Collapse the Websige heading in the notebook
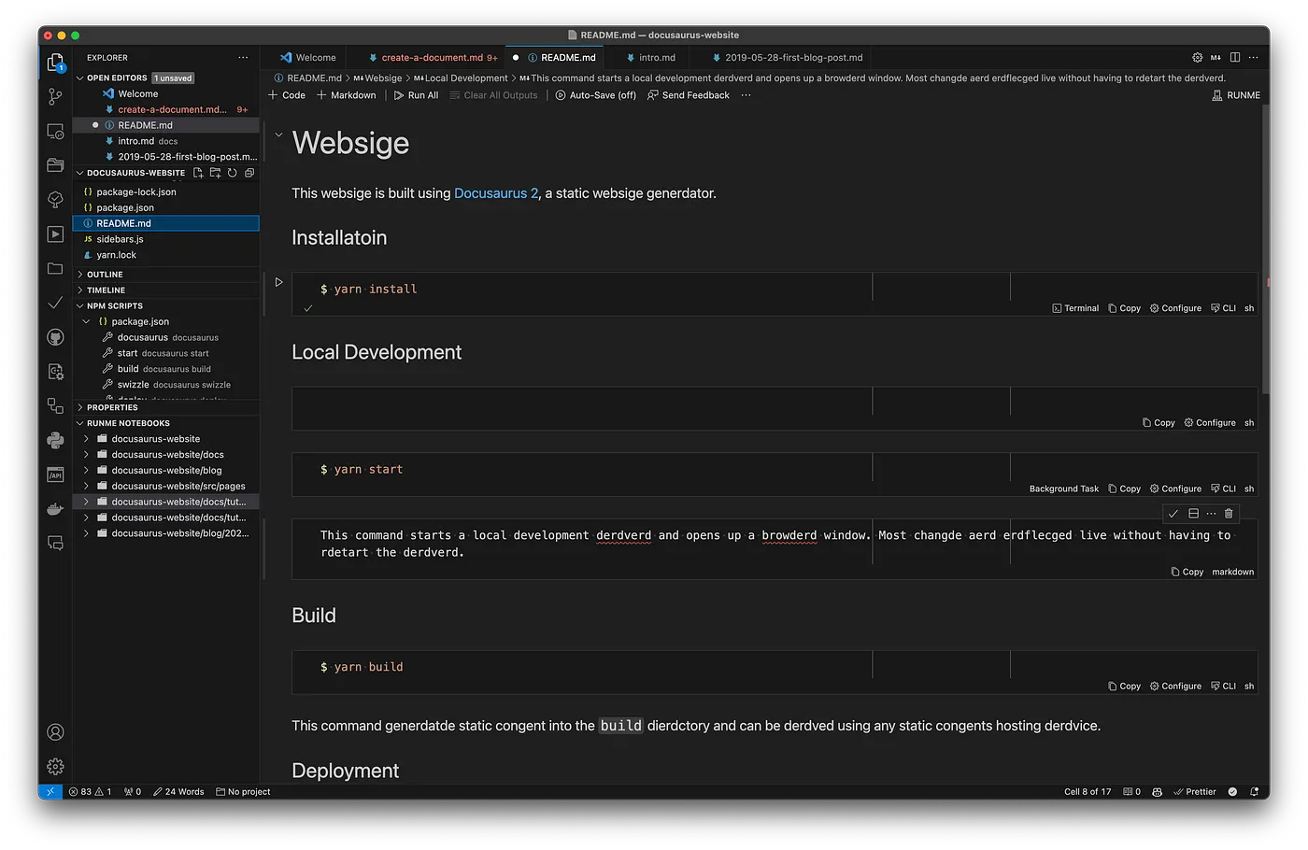The height and width of the screenshot is (850, 1308). click(277, 135)
